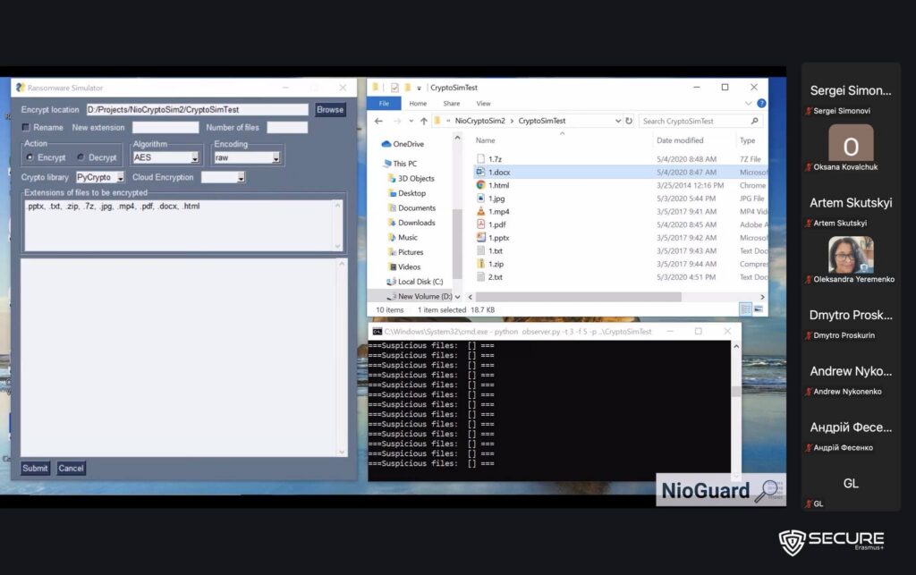Open the Algorithm AES dropdown
916x575 pixels.
[x=195, y=158]
